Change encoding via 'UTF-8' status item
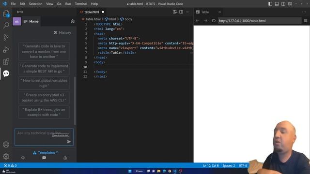The image size is (310, 174). 243,165
